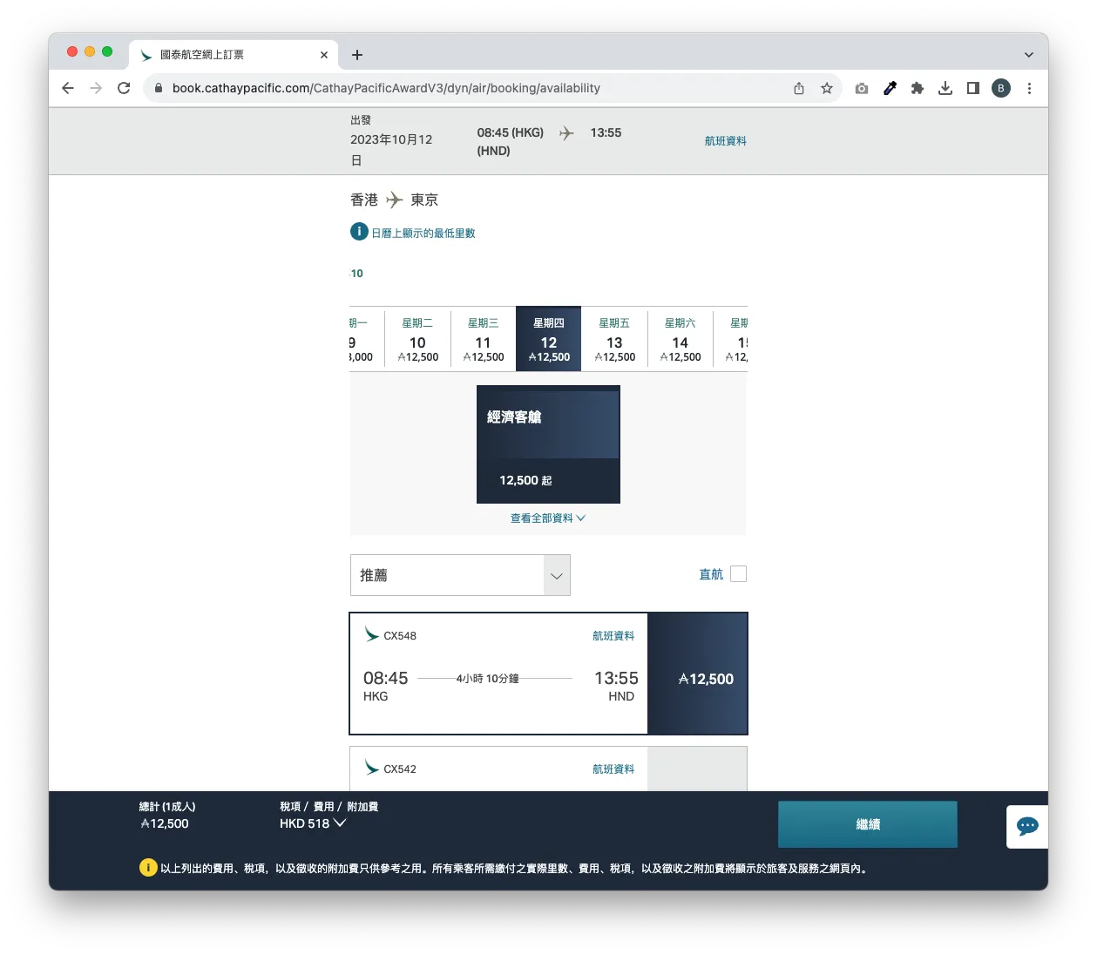
Task: Open the profile B avatar menu
Action: (x=1001, y=88)
